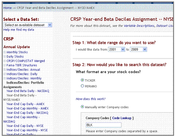This screenshot has width=176, height=137.
Task: Click 'Step 2: How would you like' heading
Action: click(x=119, y=65)
